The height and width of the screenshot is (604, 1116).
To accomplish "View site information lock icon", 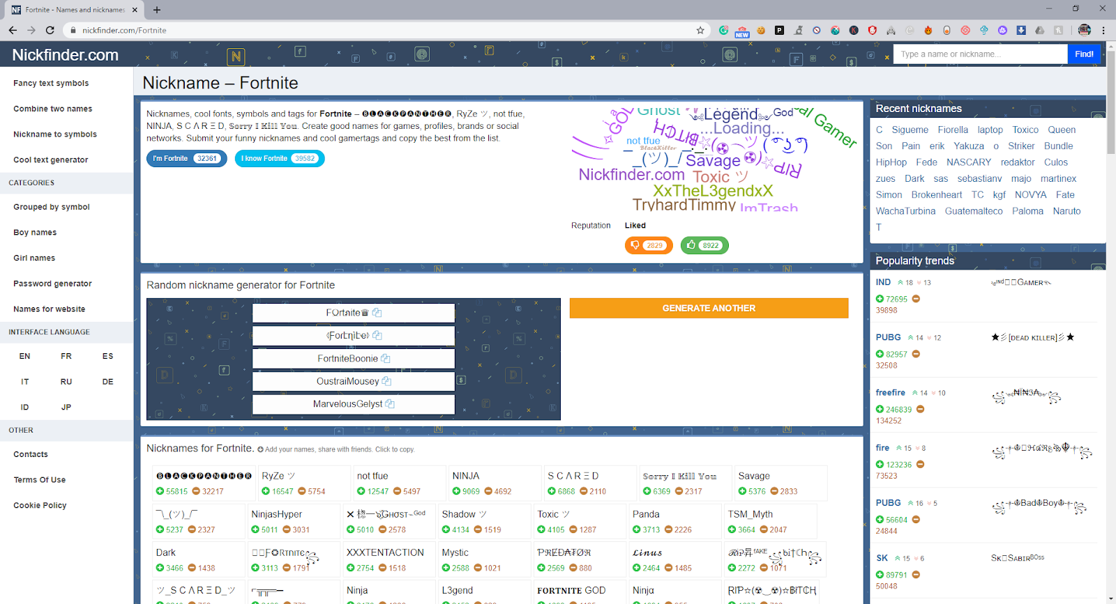I will [x=73, y=30].
